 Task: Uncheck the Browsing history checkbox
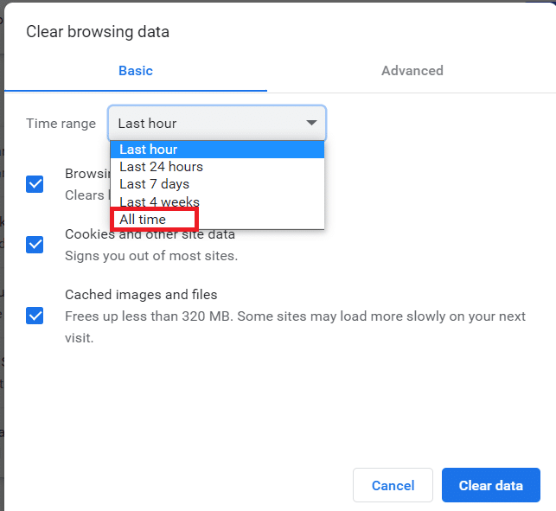pos(35,184)
